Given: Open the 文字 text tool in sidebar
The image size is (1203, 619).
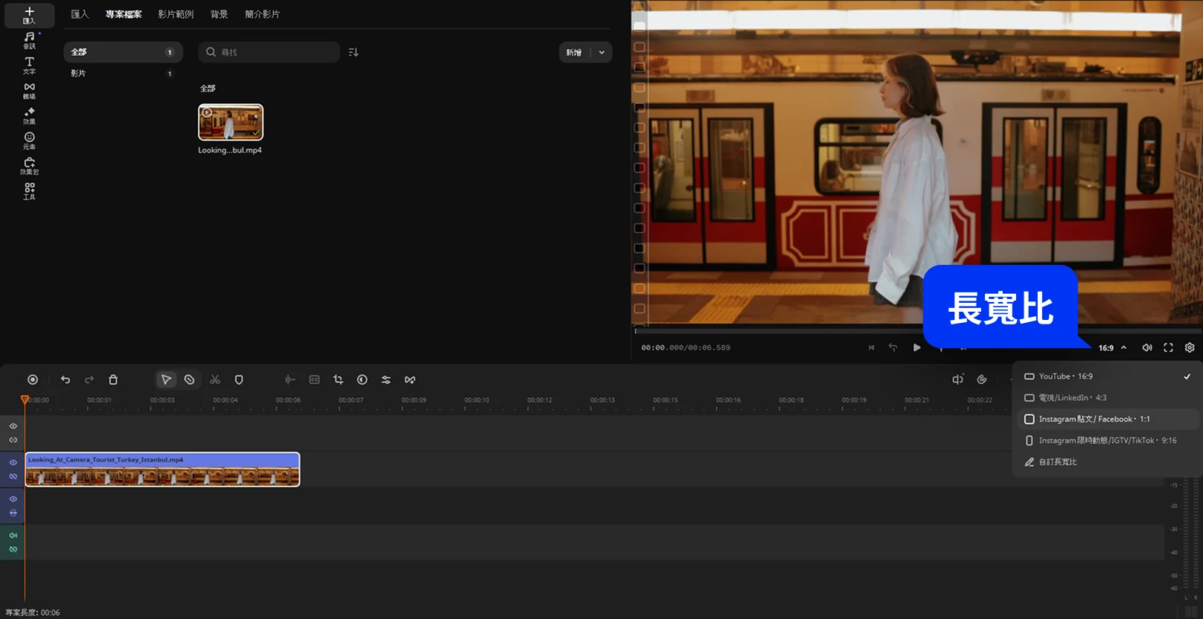Looking at the screenshot, I should [x=29, y=65].
